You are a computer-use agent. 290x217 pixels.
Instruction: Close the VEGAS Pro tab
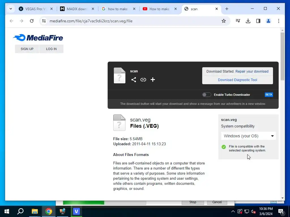tap(52, 9)
